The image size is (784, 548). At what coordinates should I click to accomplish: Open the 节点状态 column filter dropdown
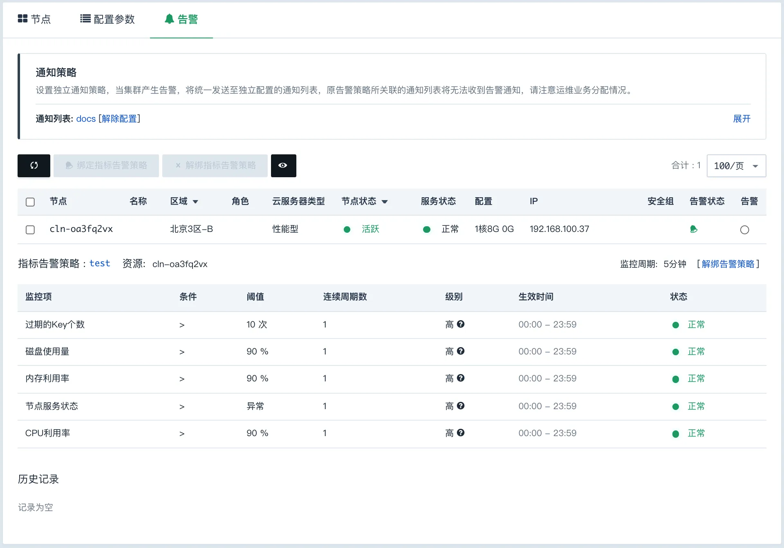385,202
